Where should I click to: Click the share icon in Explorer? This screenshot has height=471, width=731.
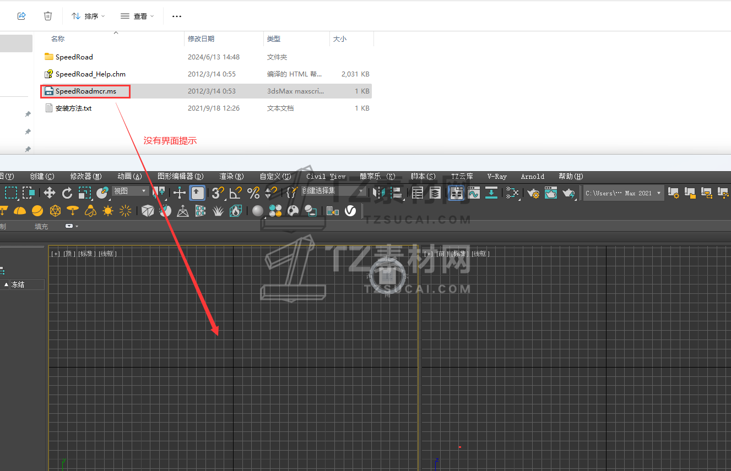21,16
